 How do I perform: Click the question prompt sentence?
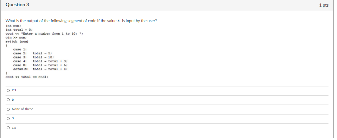coord(81,21)
